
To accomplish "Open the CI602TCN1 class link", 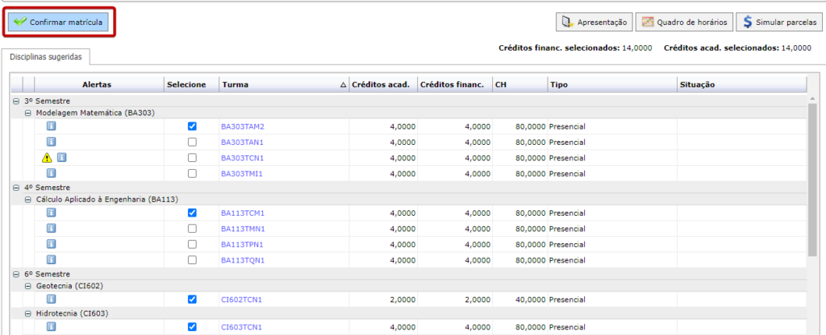I will (x=243, y=300).
